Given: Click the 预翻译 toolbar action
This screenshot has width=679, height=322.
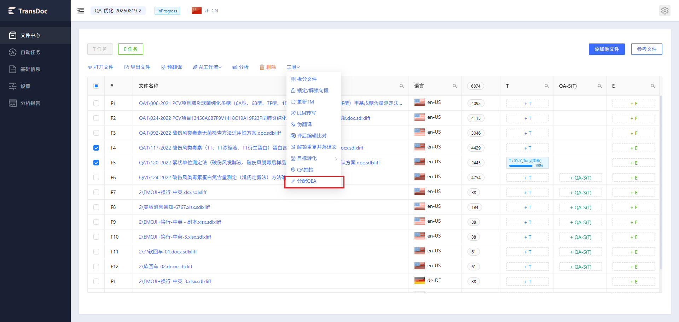Looking at the screenshot, I should [x=172, y=67].
